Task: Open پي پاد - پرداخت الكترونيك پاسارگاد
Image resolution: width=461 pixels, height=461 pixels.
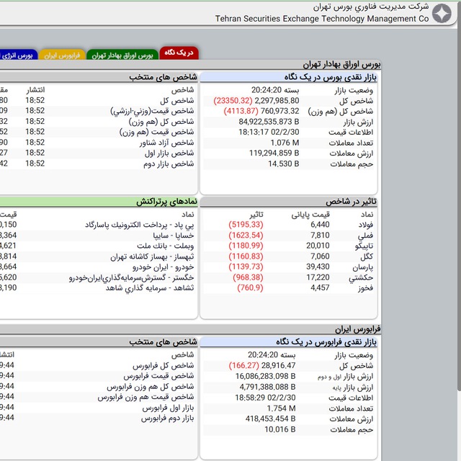Action: (x=140, y=225)
